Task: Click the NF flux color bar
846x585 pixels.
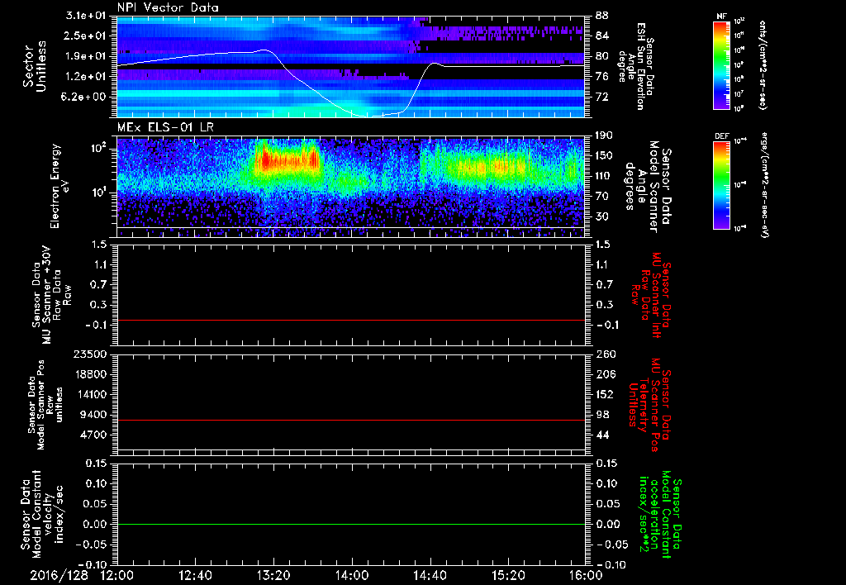Action: (x=721, y=64)
